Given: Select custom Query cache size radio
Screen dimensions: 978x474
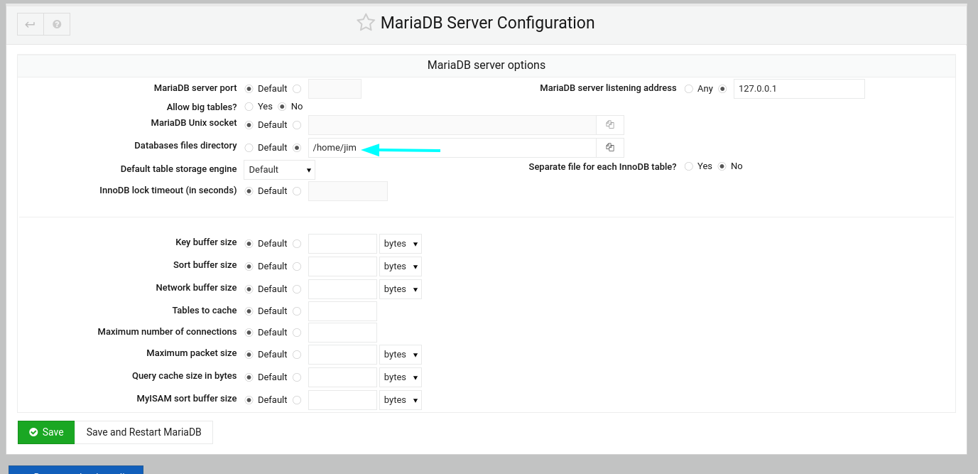Looking at the screenshot, I should [x=297, y=377].
